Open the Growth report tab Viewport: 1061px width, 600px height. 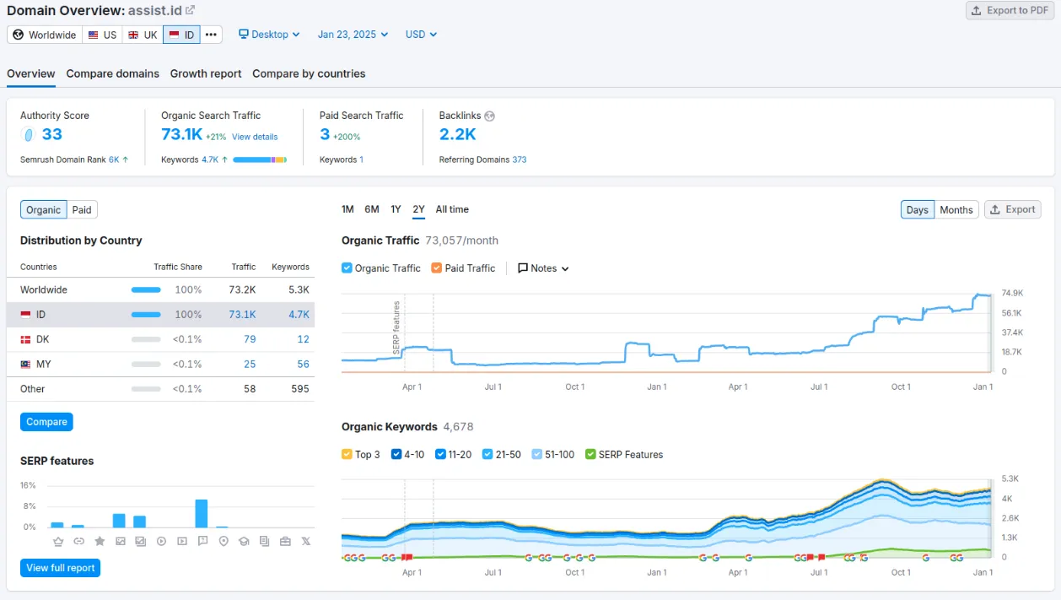click(x=206, y=73)
